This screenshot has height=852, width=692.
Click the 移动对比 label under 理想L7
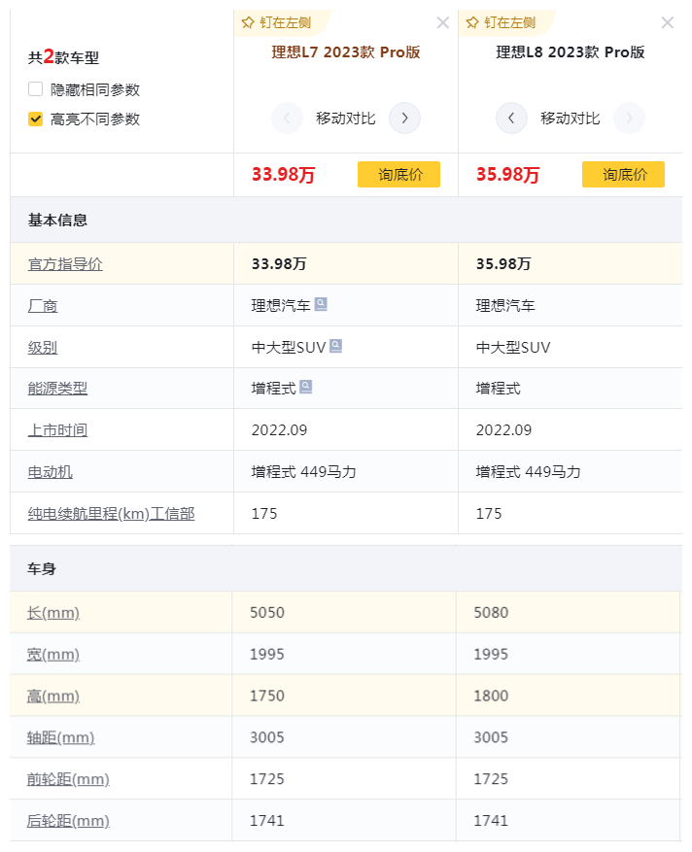click(x=346, y=119)
